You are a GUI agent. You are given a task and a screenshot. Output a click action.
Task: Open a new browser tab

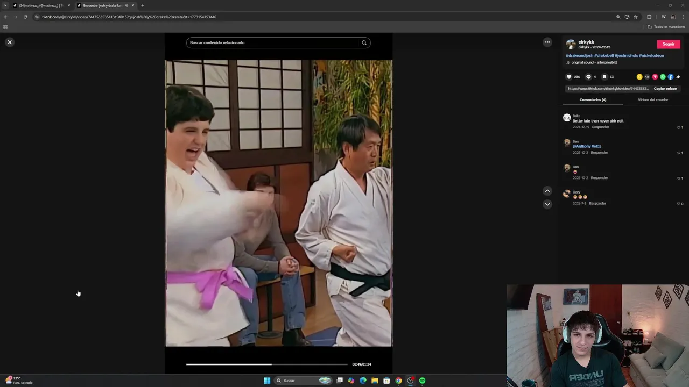pos(143,5)
